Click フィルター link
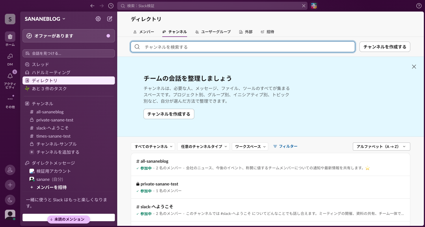425x227 pixels. (x=285, y=147)
